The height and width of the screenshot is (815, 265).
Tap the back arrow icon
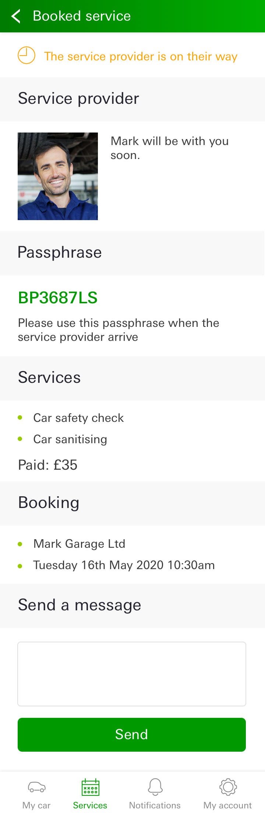click(16, 16)
